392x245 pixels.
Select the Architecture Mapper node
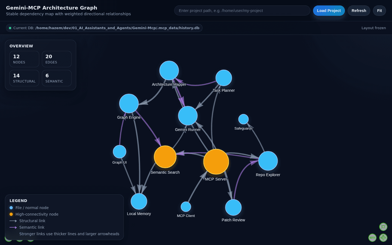[169, 71]
